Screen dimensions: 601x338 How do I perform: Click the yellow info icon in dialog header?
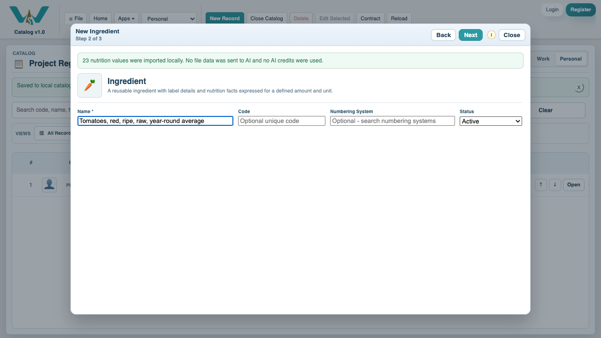[x=491, y=35]
